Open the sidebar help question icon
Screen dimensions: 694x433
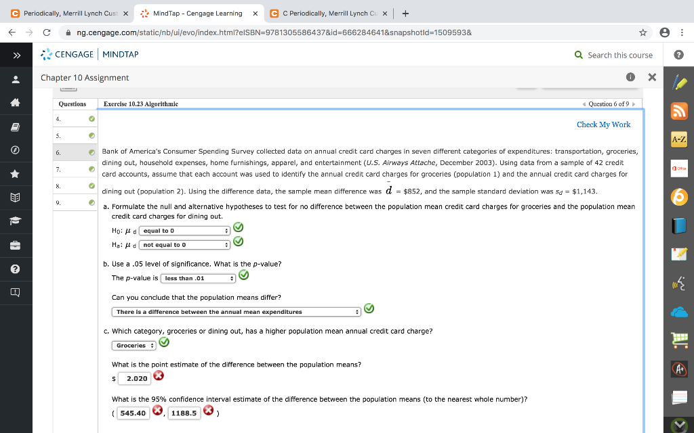16,269
